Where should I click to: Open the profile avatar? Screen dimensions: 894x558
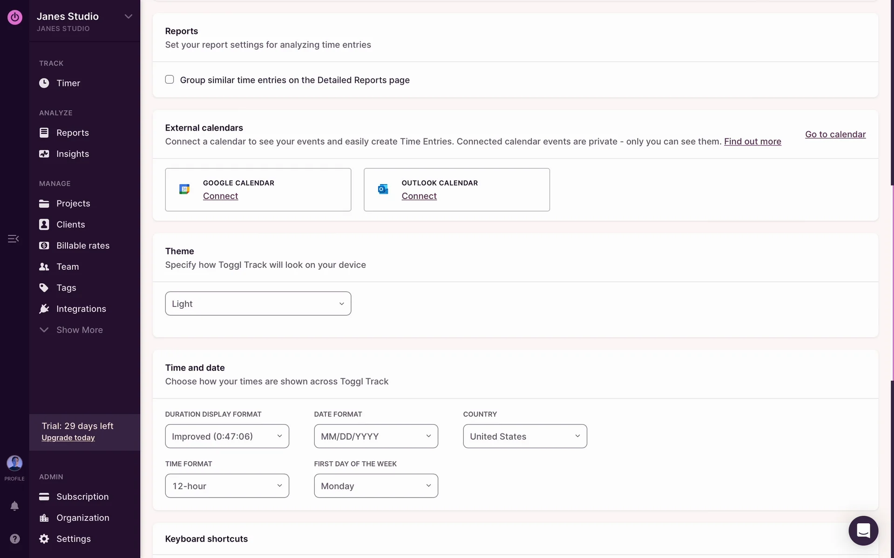(x=14, y=463)
